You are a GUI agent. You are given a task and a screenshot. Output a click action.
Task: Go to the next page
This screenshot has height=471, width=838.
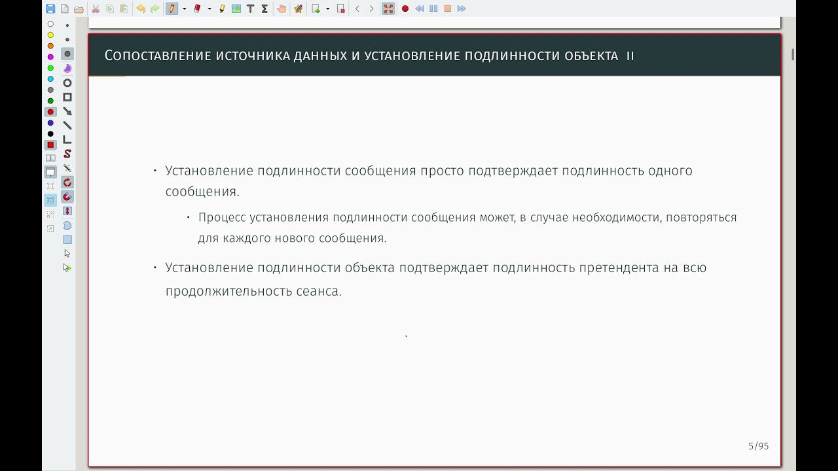(371, 9)
